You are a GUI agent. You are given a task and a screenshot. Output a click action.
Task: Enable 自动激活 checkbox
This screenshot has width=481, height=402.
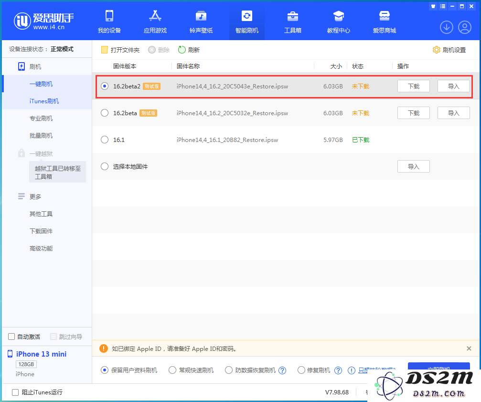11,337
